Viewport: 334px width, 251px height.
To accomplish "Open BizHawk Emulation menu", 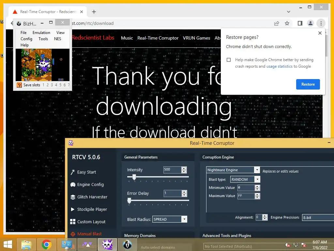I will click(41, 33).
